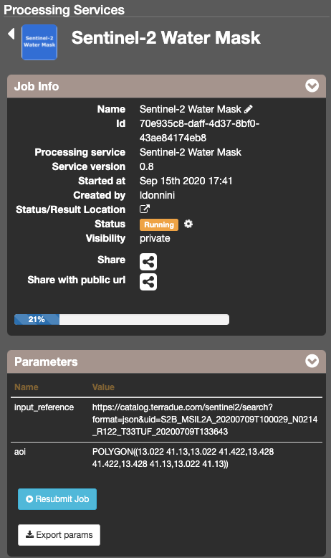Collapse the Parameters panel chevron

(x=312, y=361)
